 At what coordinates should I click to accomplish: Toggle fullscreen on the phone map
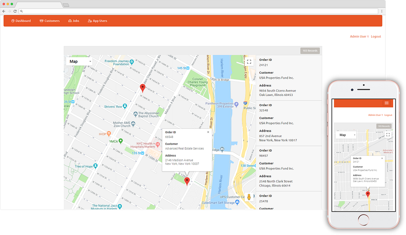coord(388,135)
